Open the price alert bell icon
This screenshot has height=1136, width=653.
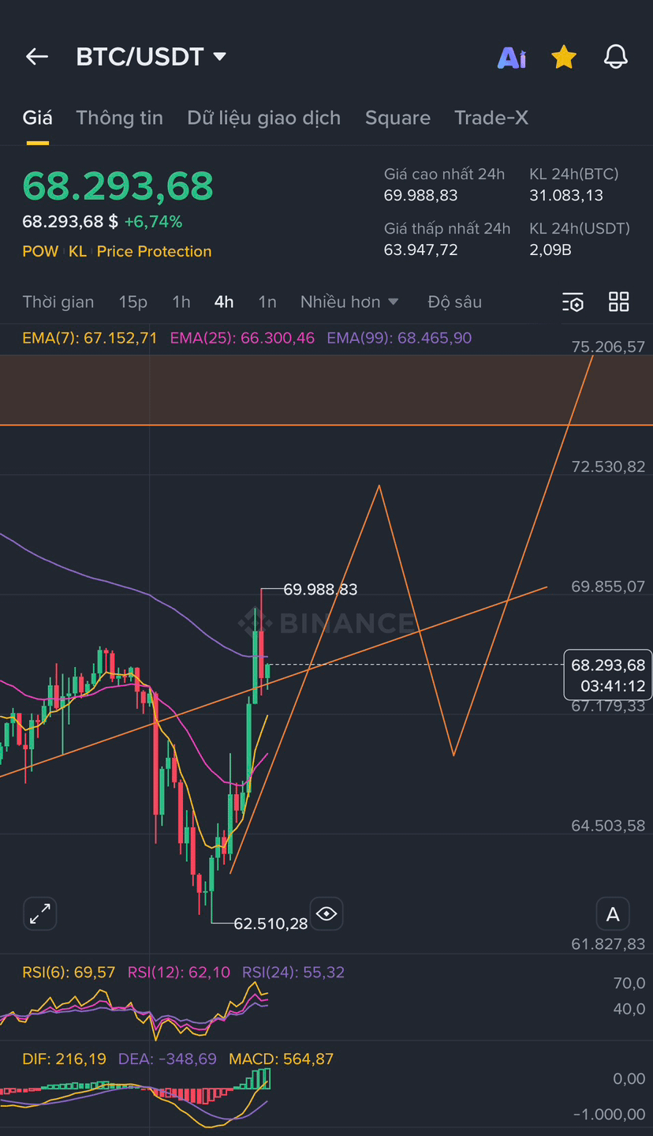(616, 57)
